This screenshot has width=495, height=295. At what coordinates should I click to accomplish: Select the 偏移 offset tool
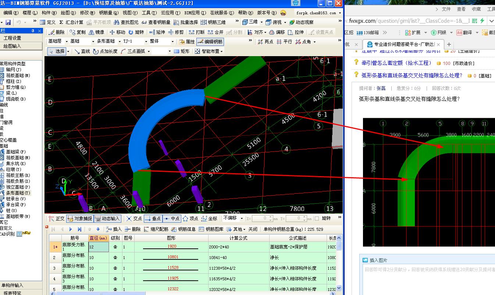click(x=277, y=32)
